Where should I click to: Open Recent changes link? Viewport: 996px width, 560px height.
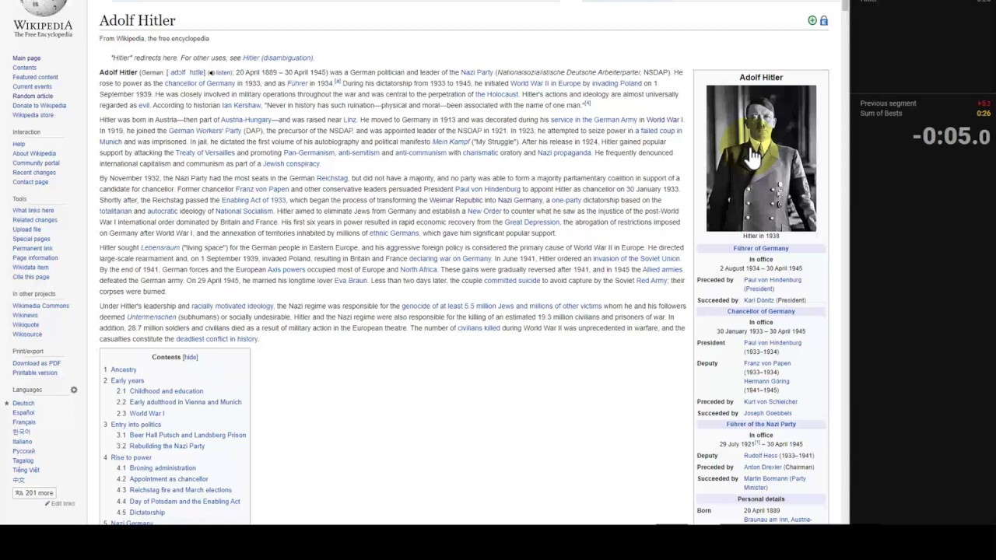(34, 172)
